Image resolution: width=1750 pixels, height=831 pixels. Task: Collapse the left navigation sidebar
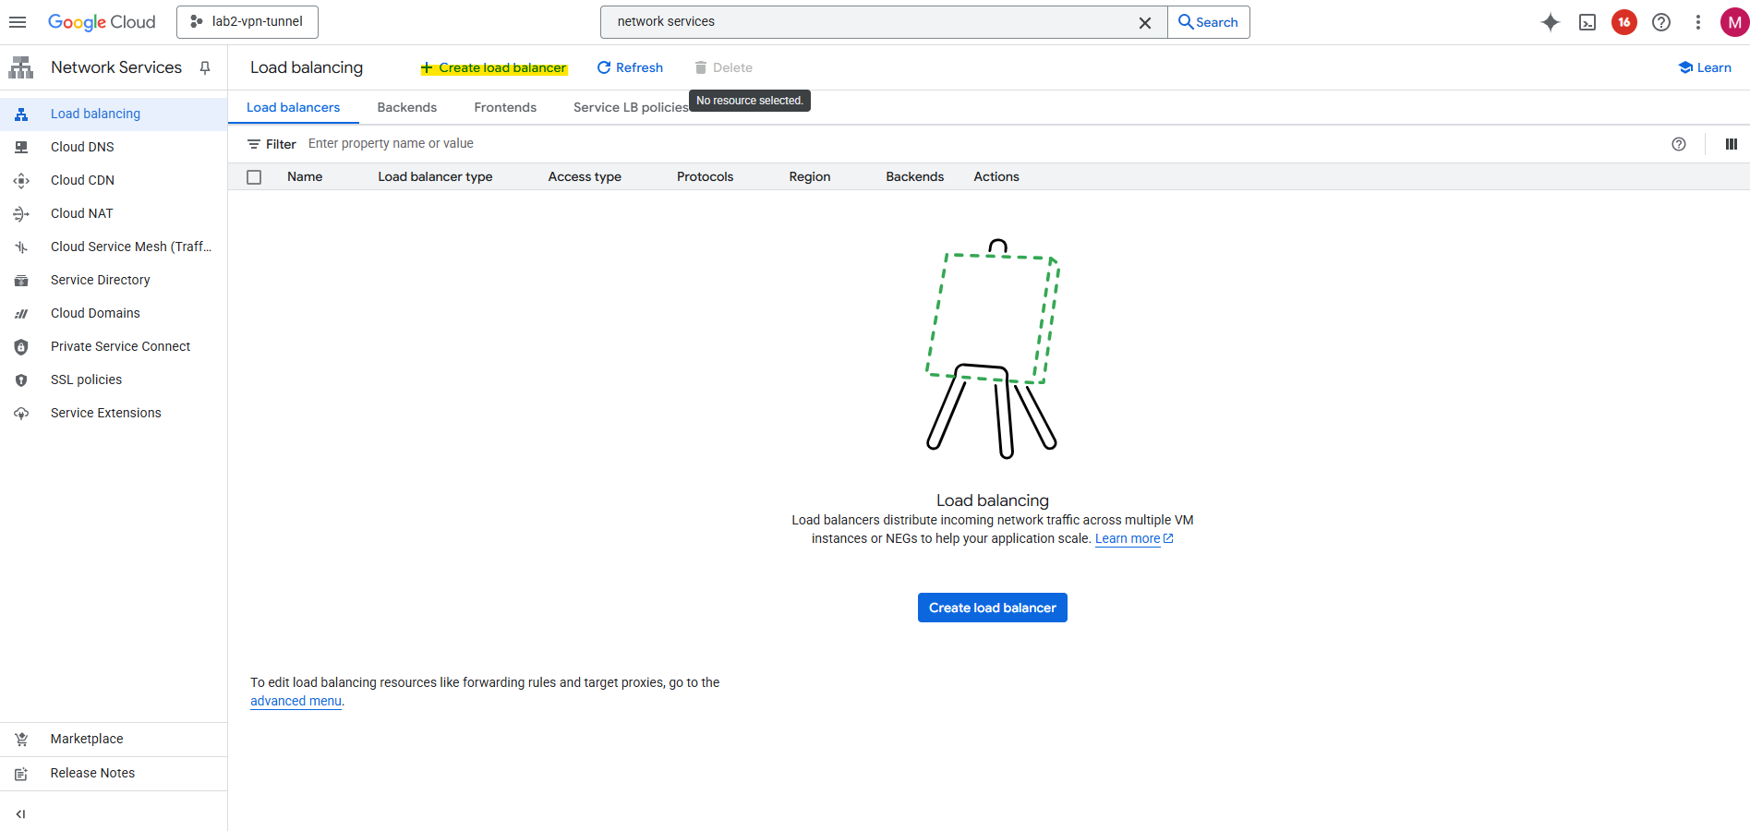[x=20, y=814]
